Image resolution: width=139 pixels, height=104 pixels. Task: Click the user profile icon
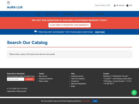click(x=115, y=5)
